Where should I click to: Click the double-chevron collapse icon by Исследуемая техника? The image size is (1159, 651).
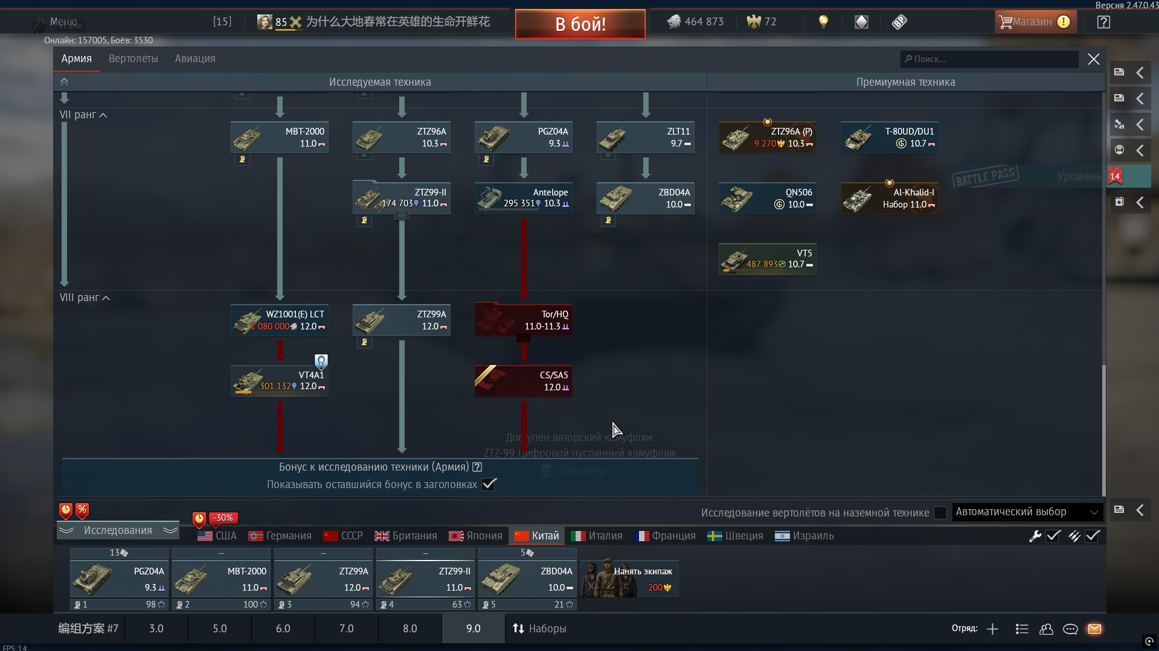pyautogui.click(x=64, y=81)
